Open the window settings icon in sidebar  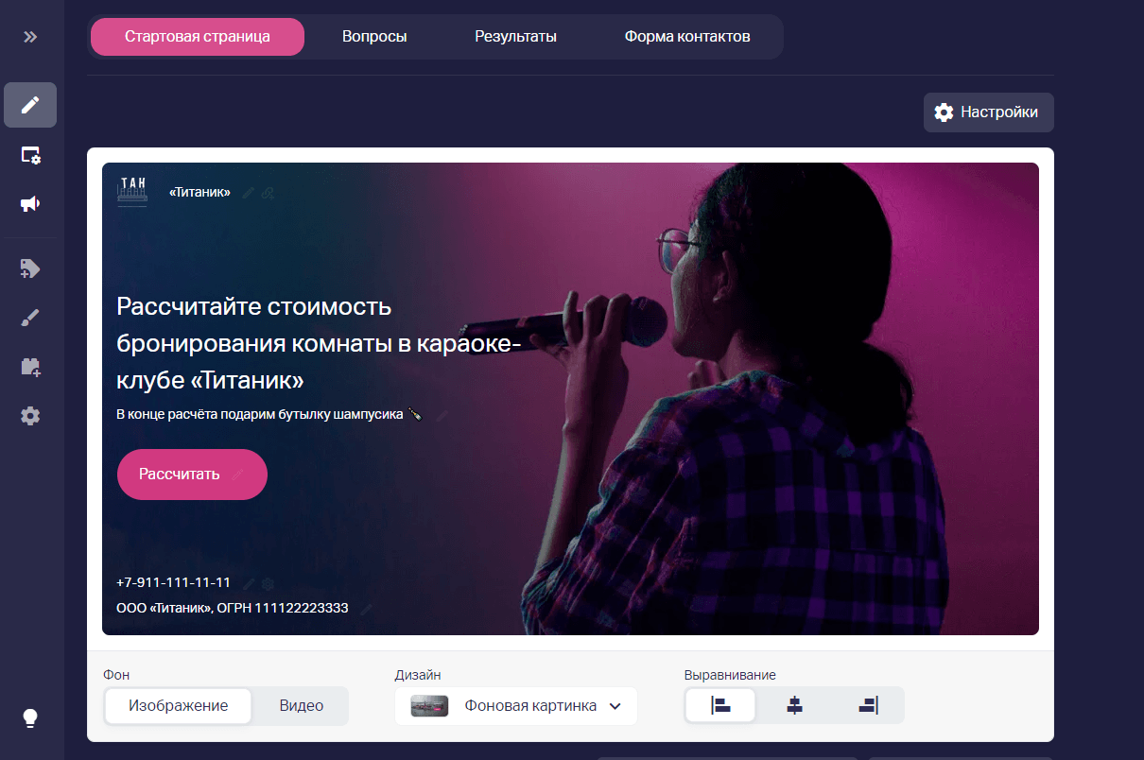coord(30,155)
